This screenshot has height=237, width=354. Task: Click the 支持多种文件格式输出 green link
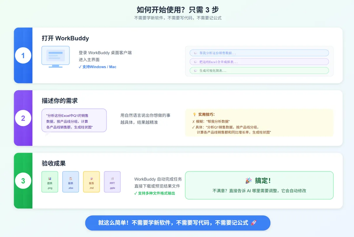coord(155,193)
